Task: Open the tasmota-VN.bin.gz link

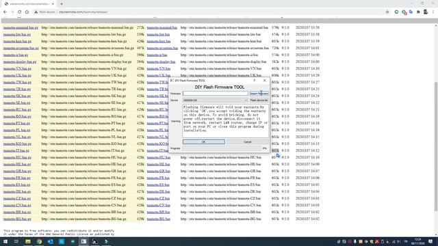Action: point(17,68)
